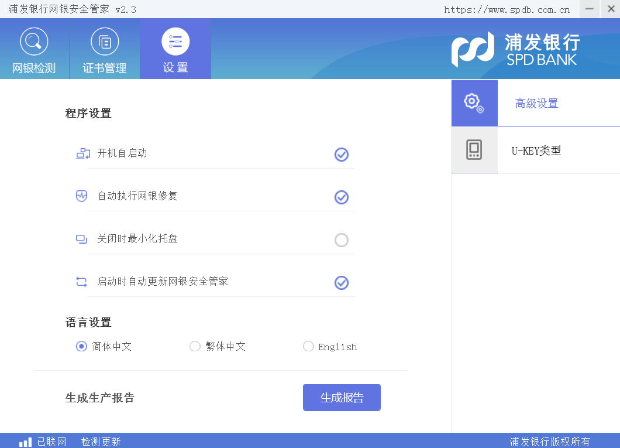Click the 开机自启动 label text
This screenshot has width=620, height=448.
click(x=122, y=153)
